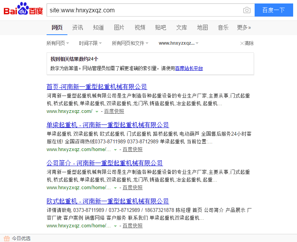Image resolution: width=297 pixels, height=242 pixels.
Task: Click the green URL www.hnxyzxqz.com/
Action: pyautogui.click(x=69, y=111)
